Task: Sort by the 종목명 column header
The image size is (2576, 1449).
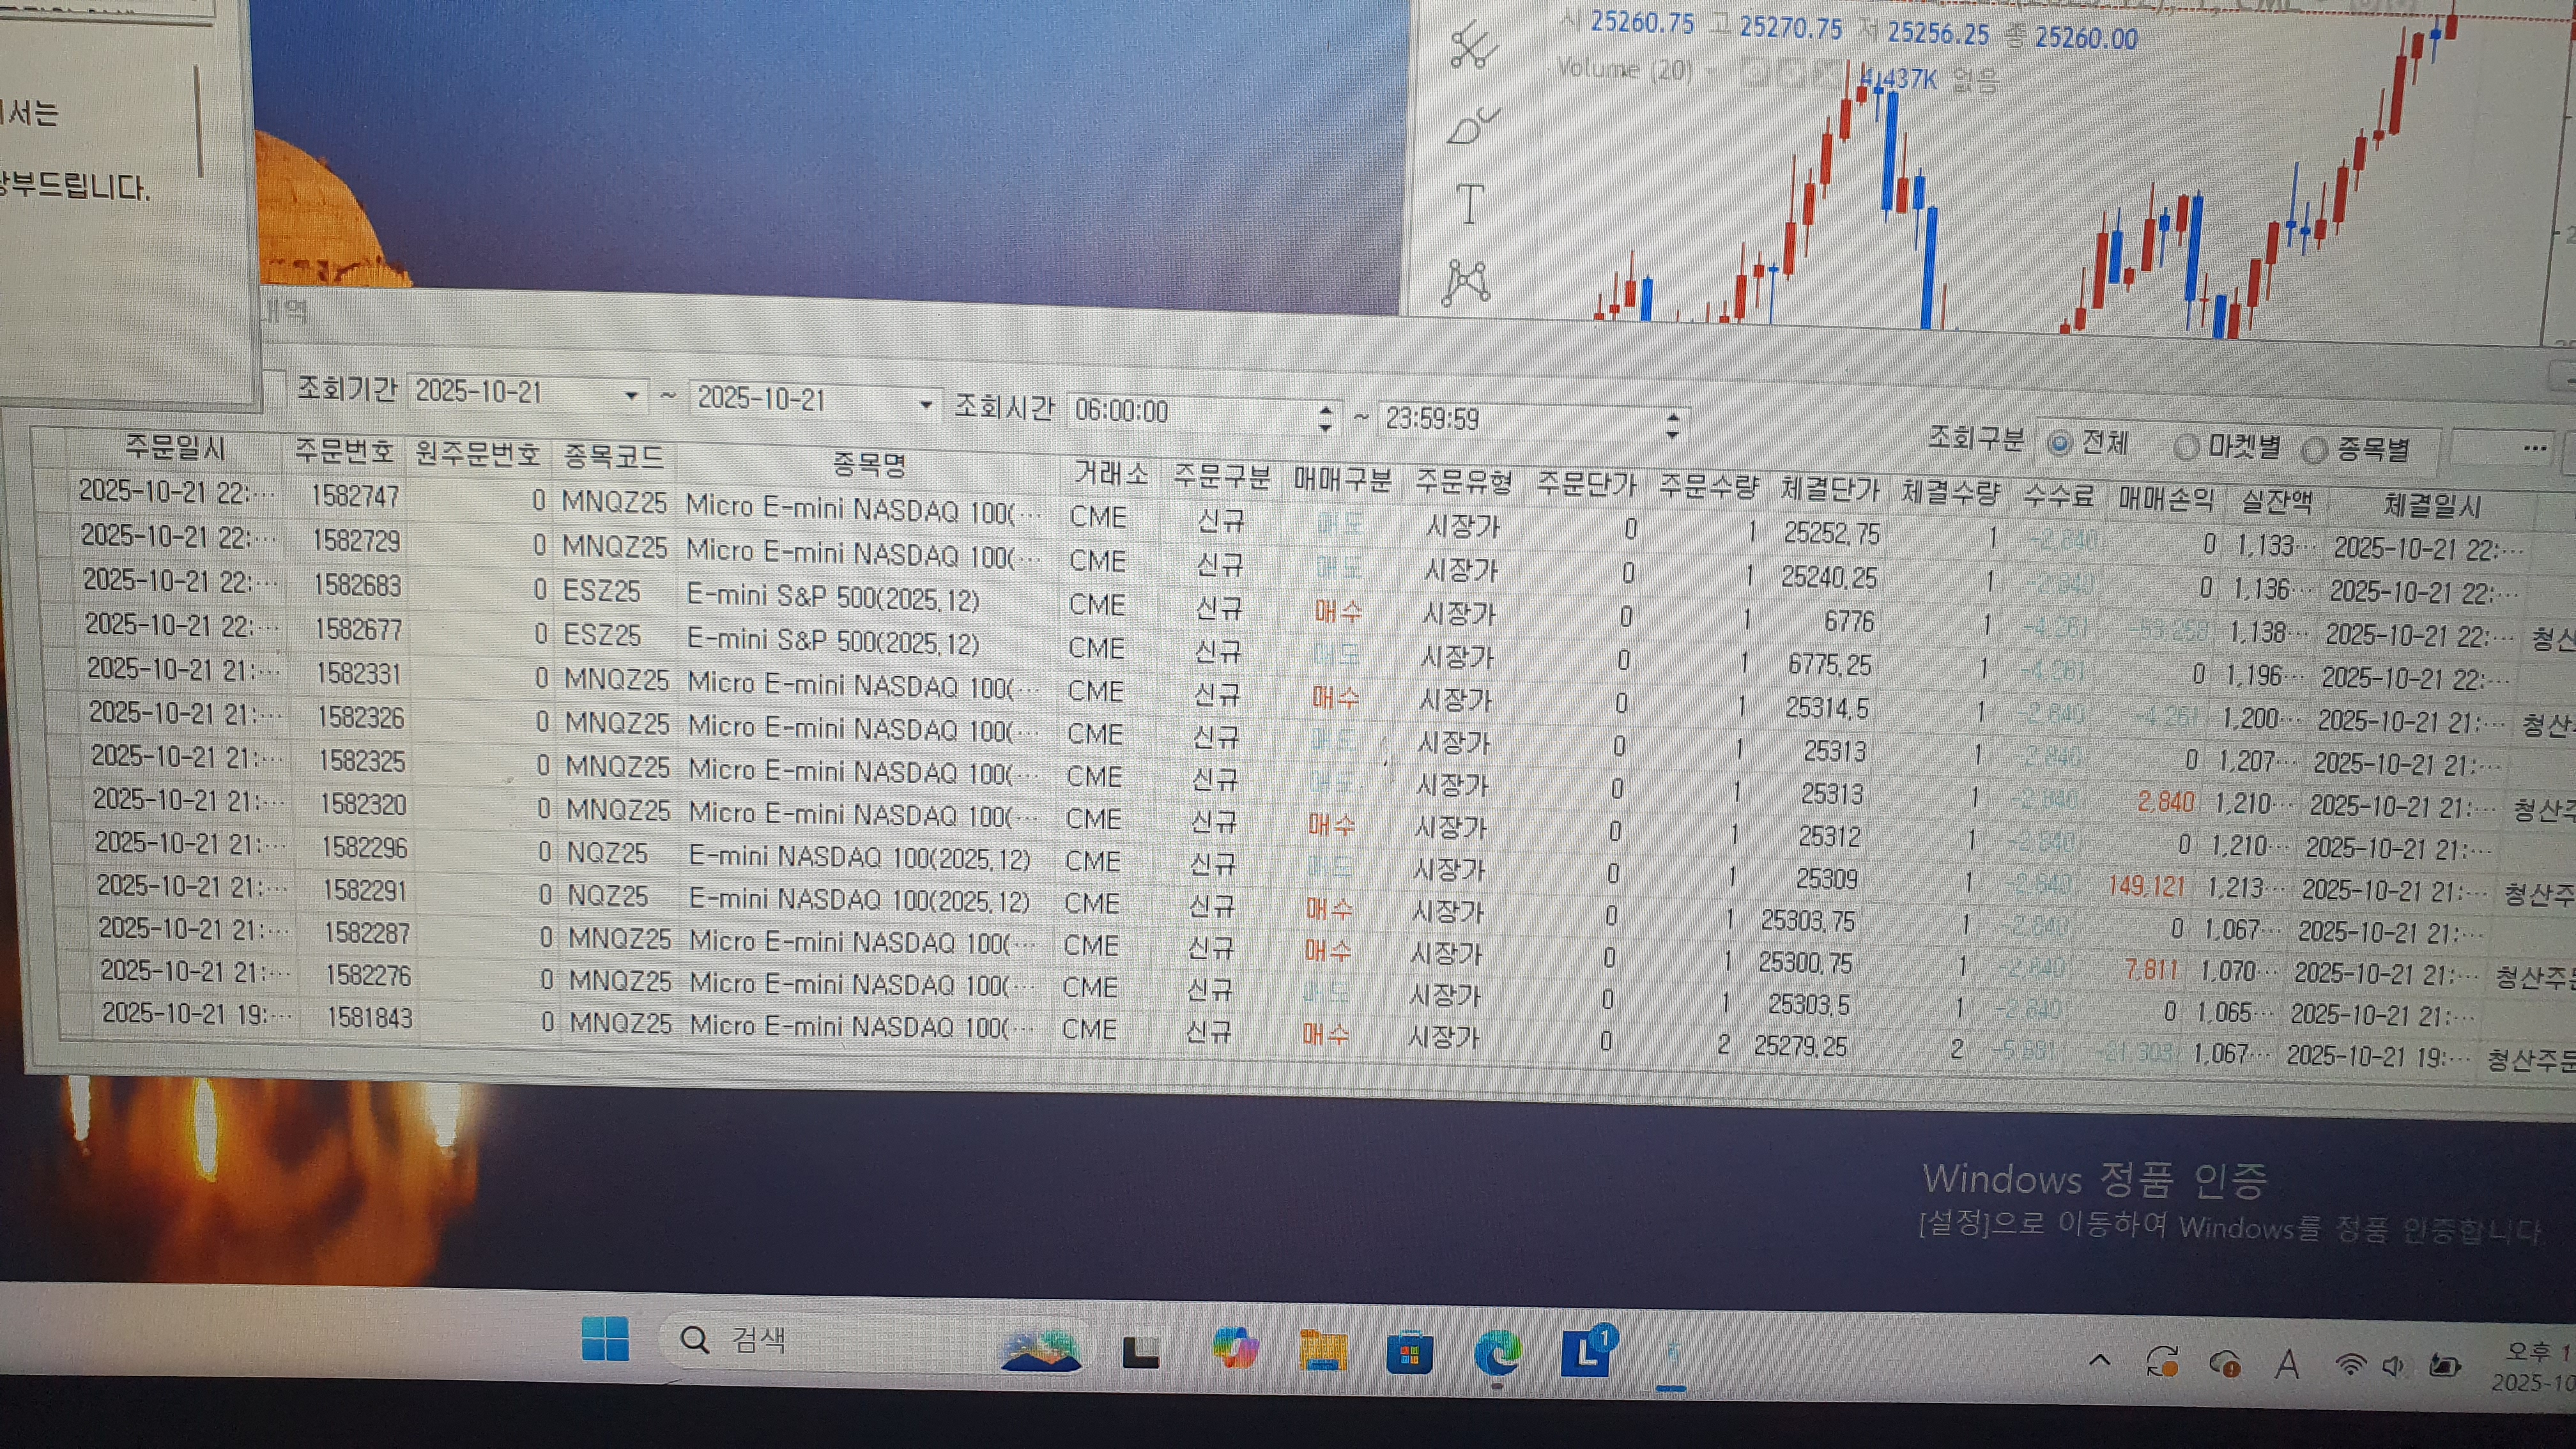Action: (x=868, y=464)
